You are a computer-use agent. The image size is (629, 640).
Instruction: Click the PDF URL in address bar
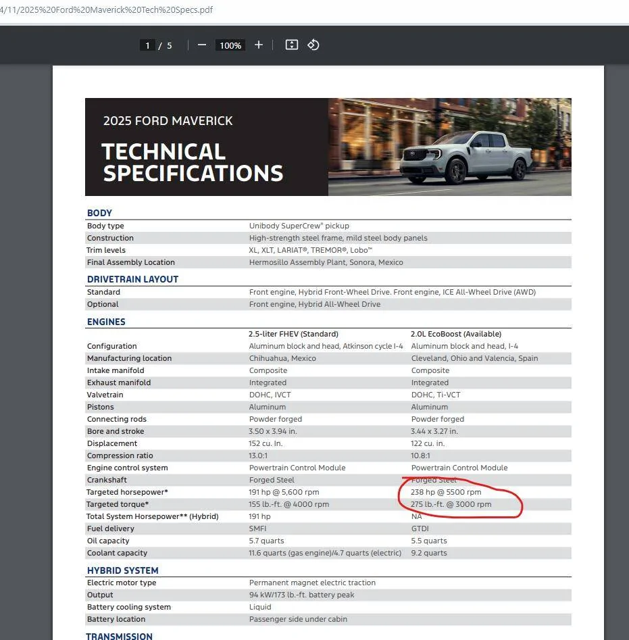pos(107,9)
